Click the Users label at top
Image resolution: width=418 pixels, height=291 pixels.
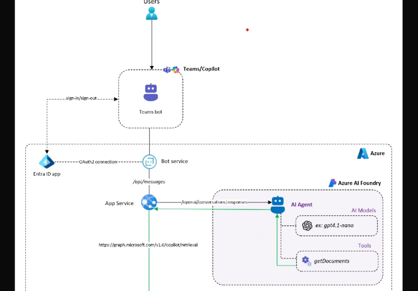click(152, 2)
